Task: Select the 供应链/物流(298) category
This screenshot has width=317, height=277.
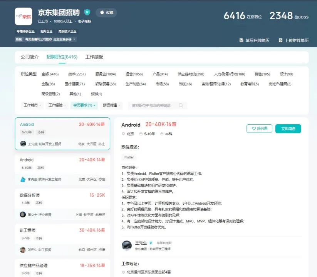Action: (191, 74)
